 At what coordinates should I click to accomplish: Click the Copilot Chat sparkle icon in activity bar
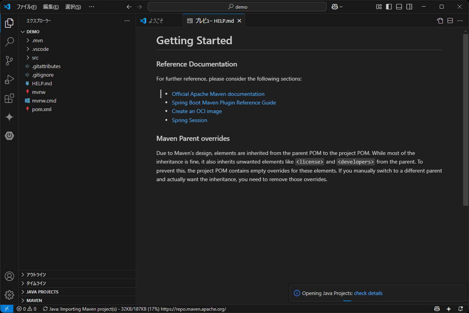[9, 117]
